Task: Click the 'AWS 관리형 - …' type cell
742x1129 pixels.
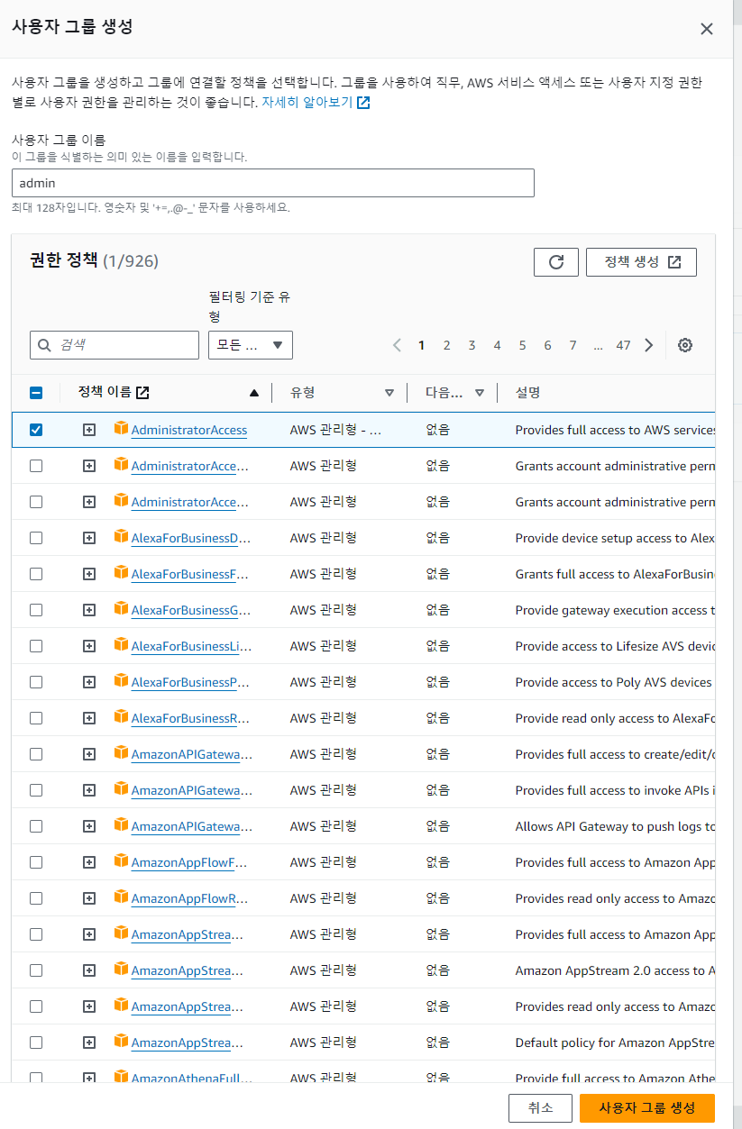Action: tap(336, 430)
